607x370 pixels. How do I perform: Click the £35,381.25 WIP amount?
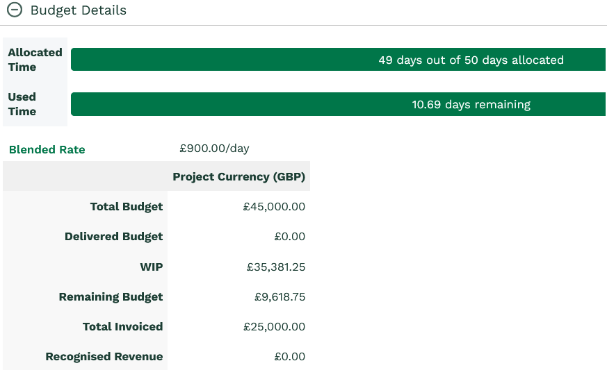[276, 267]
